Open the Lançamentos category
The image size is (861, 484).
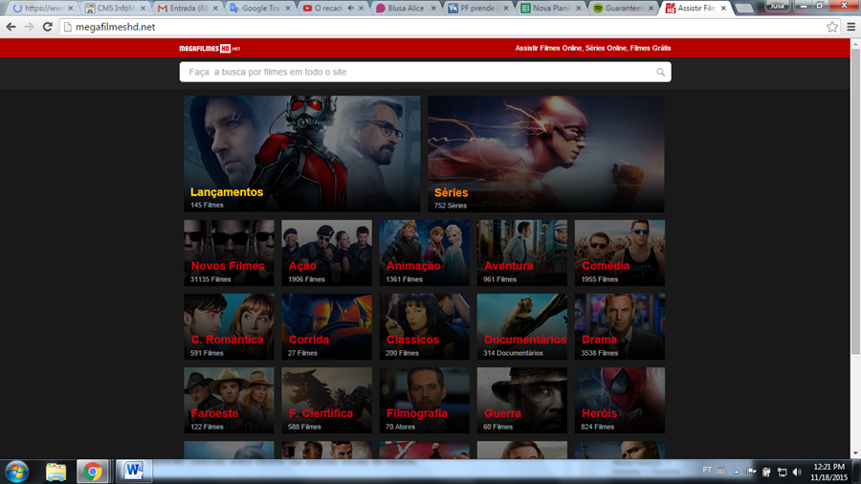pyautogui.click(x=301, y=153)
